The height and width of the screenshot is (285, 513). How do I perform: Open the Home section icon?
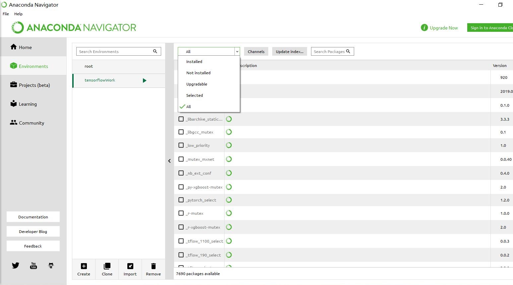[13, 47]
